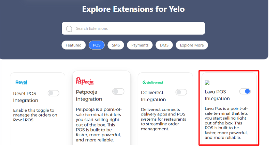Enable the Revel POS Integration toggle

click(x=54, y=93)
